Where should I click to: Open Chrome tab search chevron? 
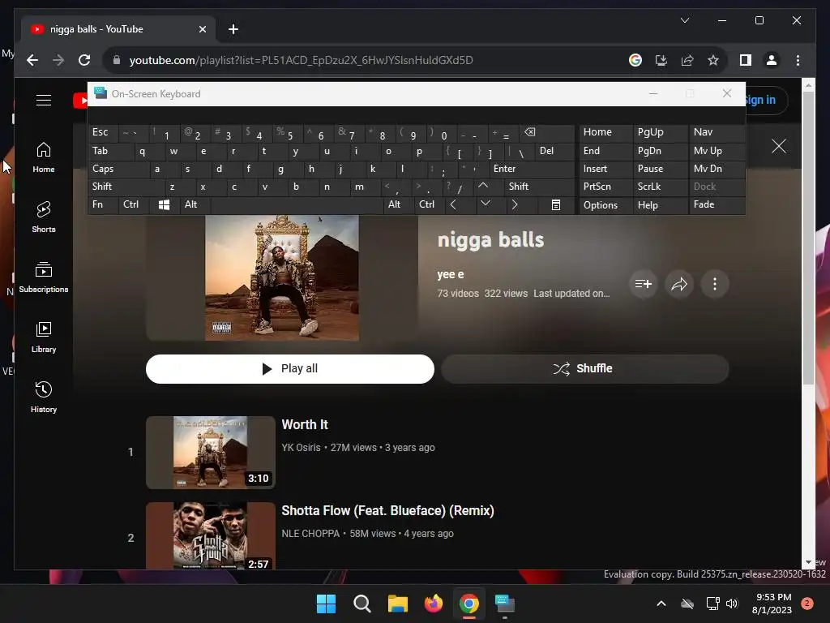point(684,20)
